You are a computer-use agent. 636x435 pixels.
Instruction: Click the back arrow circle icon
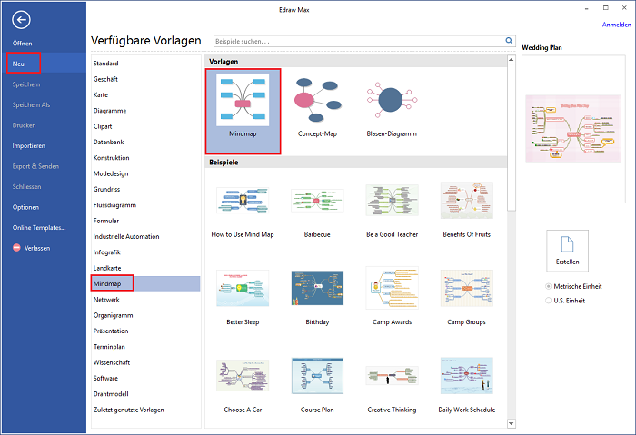[21, 19]
